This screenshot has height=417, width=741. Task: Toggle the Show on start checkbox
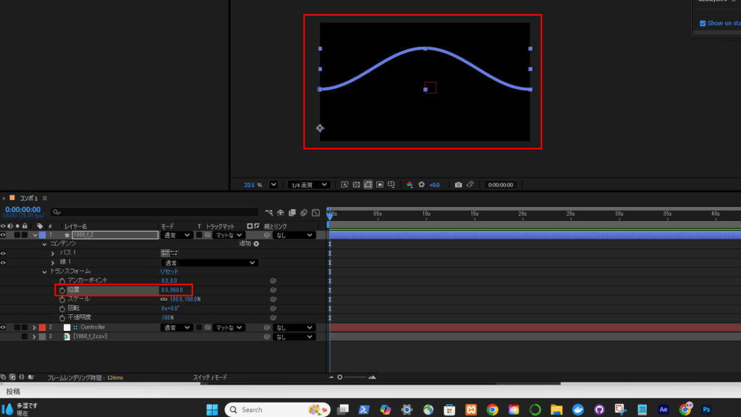tap(702, 23)
